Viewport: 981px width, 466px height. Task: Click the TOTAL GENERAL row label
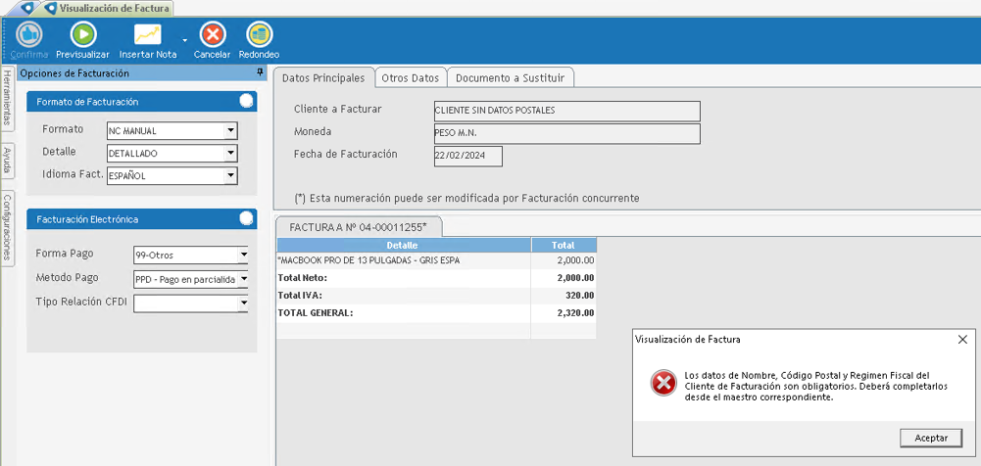pyautogui.click(x=316, y=313)
